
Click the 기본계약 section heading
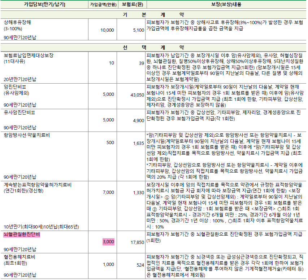pyautogui.click(x=153, y=15)
